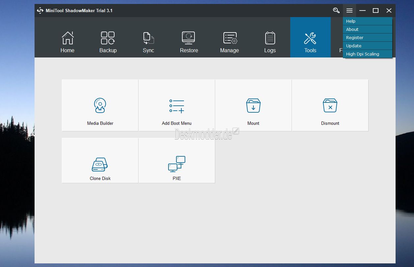Open the Home tab
This screenshot has height=267, width=414.
67,42
